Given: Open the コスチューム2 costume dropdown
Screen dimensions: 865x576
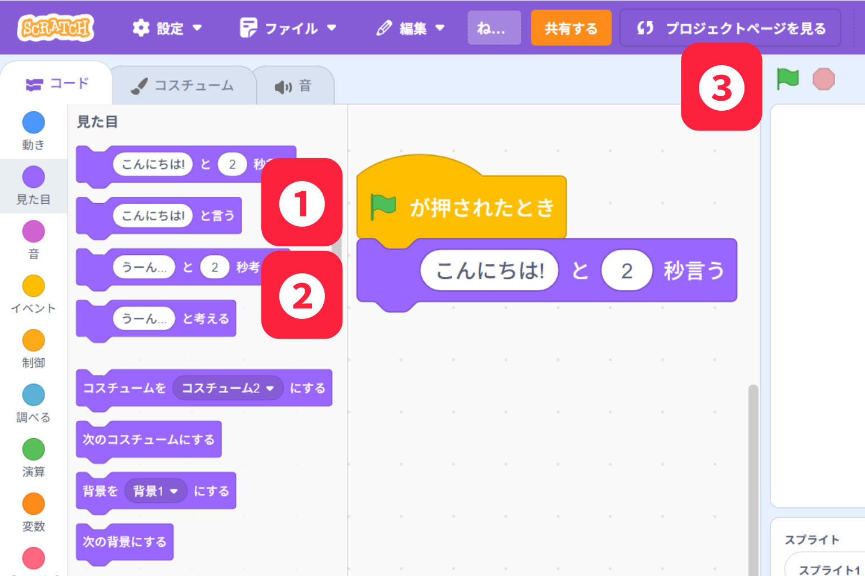Looking at the screenshot, I should [228, 388].
